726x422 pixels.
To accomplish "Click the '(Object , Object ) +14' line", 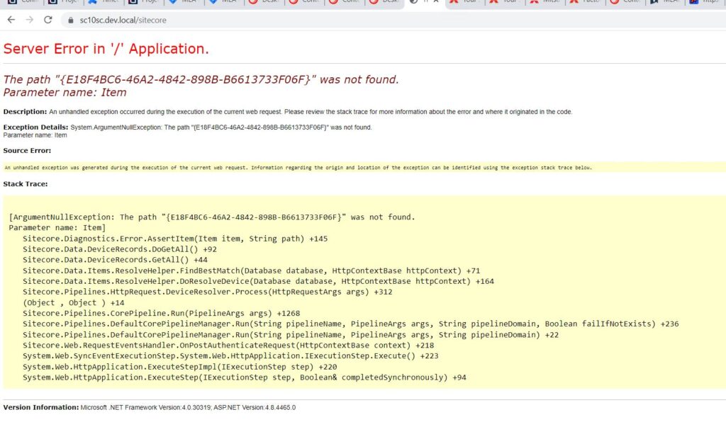I will coord(74,303).
